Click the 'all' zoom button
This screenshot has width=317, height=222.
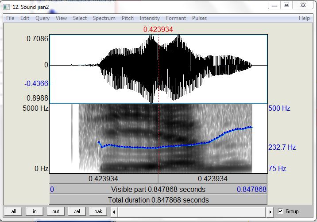pos(13,211)
